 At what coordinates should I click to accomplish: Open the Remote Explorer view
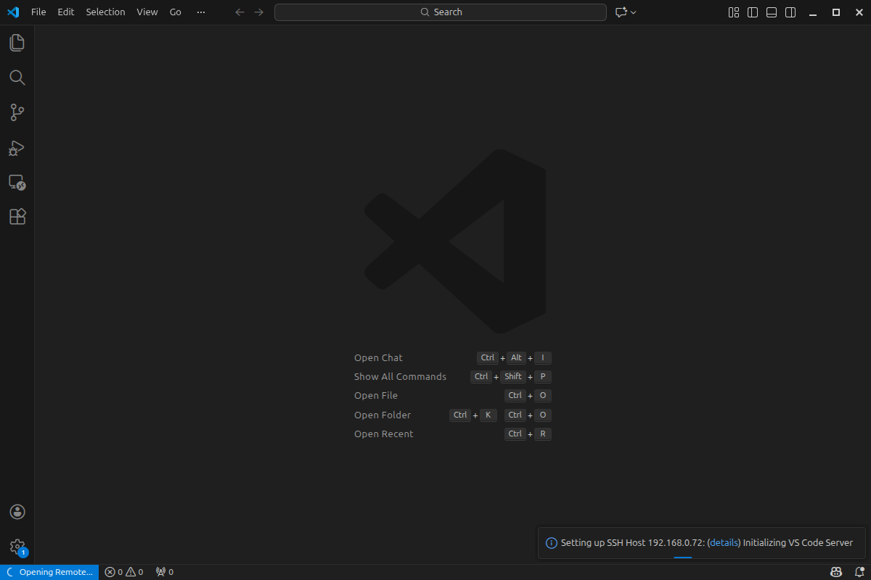17,182
